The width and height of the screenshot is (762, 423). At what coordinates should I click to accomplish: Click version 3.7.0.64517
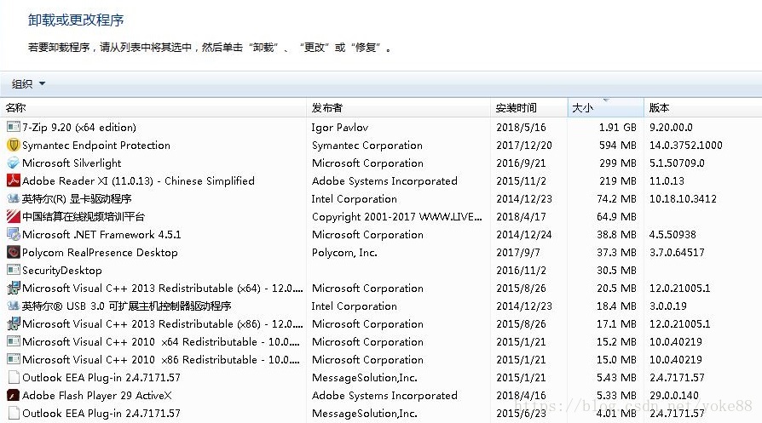(x=677, y=252)
